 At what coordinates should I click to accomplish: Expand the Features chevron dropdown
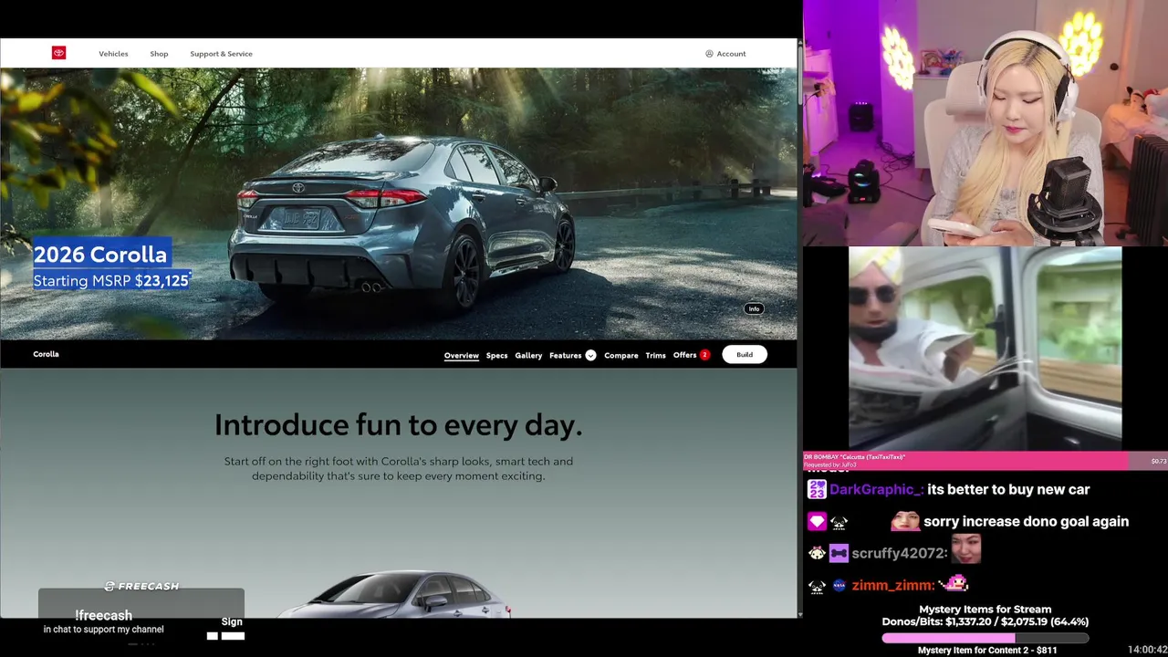pyautogui.click(x=590, y=355)
